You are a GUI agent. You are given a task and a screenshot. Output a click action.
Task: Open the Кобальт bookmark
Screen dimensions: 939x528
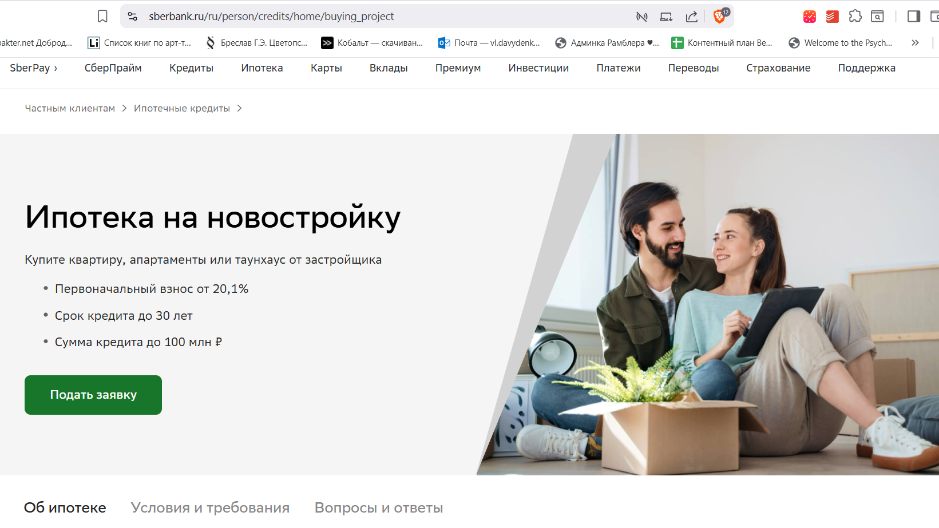coord(373,43)
